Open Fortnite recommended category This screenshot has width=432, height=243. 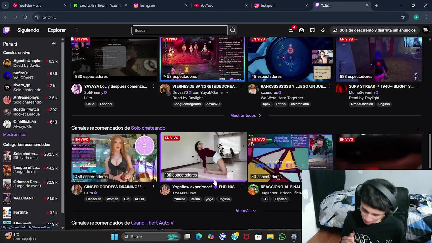click(31, 212)
